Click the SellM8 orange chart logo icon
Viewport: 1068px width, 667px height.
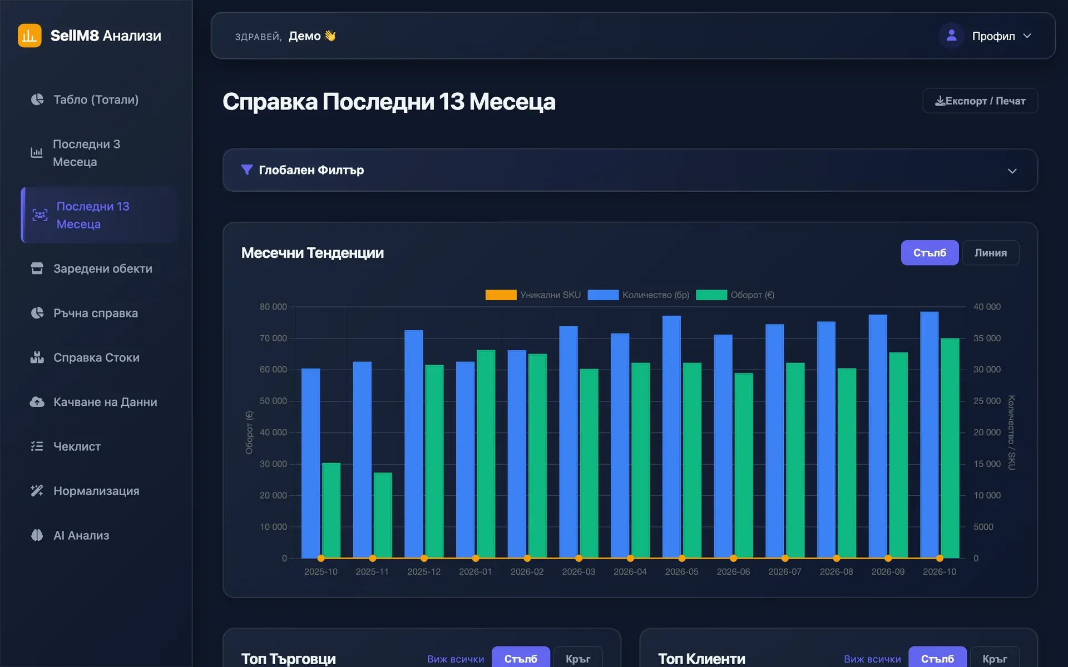click(29, 36)
